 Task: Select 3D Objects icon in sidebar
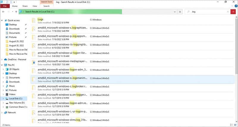pyautogui.click(x=7, y=69)
